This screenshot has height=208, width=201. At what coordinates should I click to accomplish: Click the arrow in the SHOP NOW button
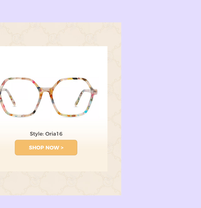62,147
